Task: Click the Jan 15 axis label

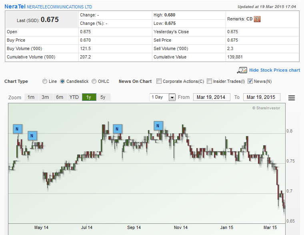Action: (x=226, y=227)
